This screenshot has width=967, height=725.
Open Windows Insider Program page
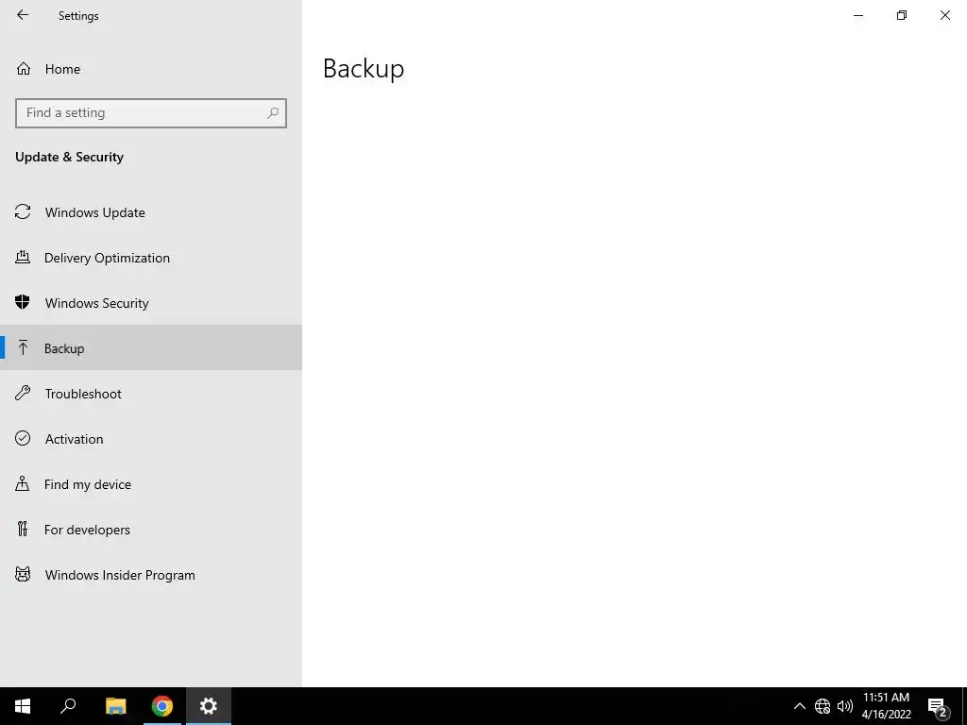(151, 575)
